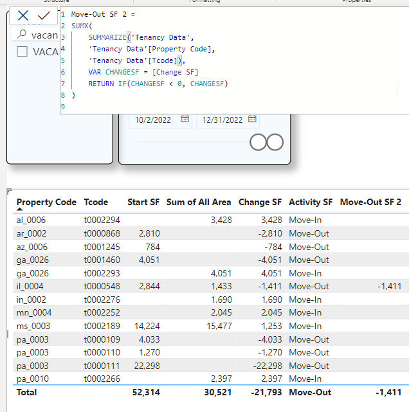
Task: Click the start date field 10/2/2022
Action: tap(152, 120)
